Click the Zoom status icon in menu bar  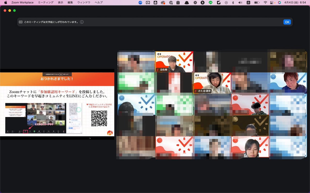[141, 3]
